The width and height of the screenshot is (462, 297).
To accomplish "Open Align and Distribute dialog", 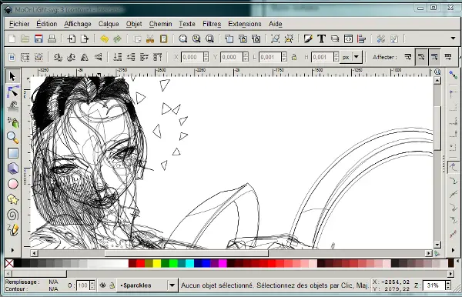I will click(x=362, y=38).
